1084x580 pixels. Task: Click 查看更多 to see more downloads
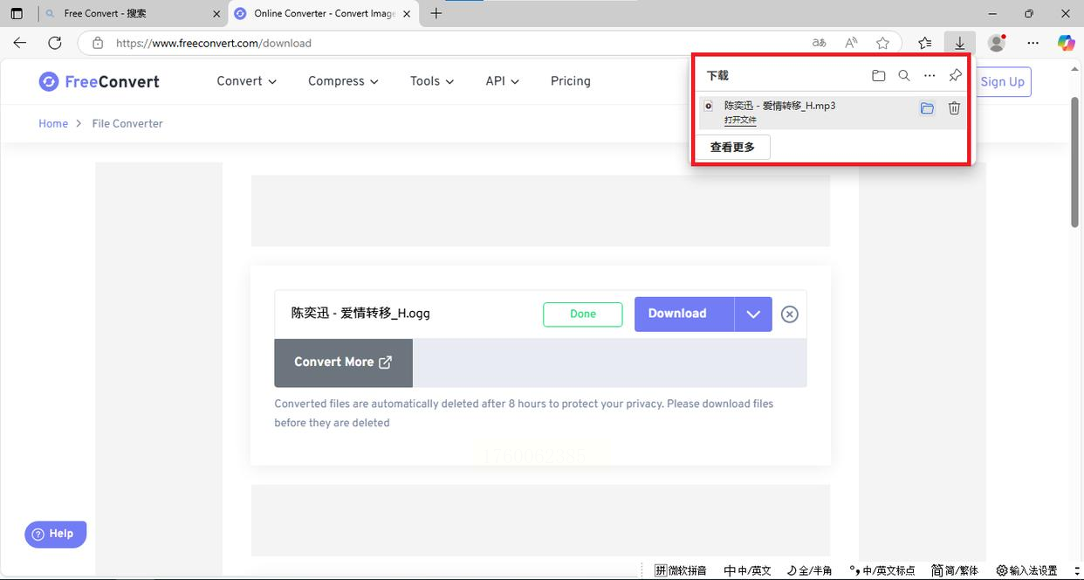(732, 148)
